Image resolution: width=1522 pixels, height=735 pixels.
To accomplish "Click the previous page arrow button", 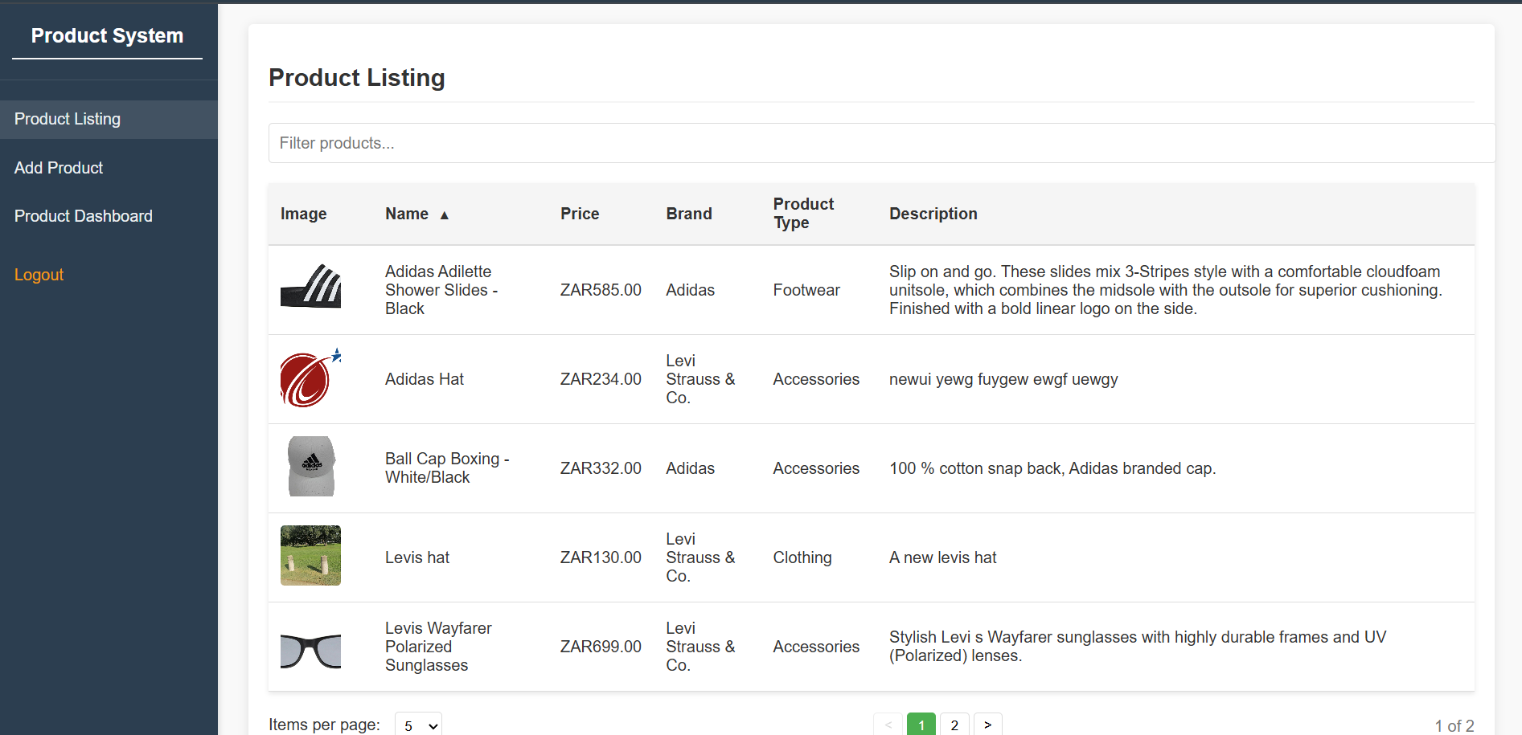I will (x=888, y=725).
